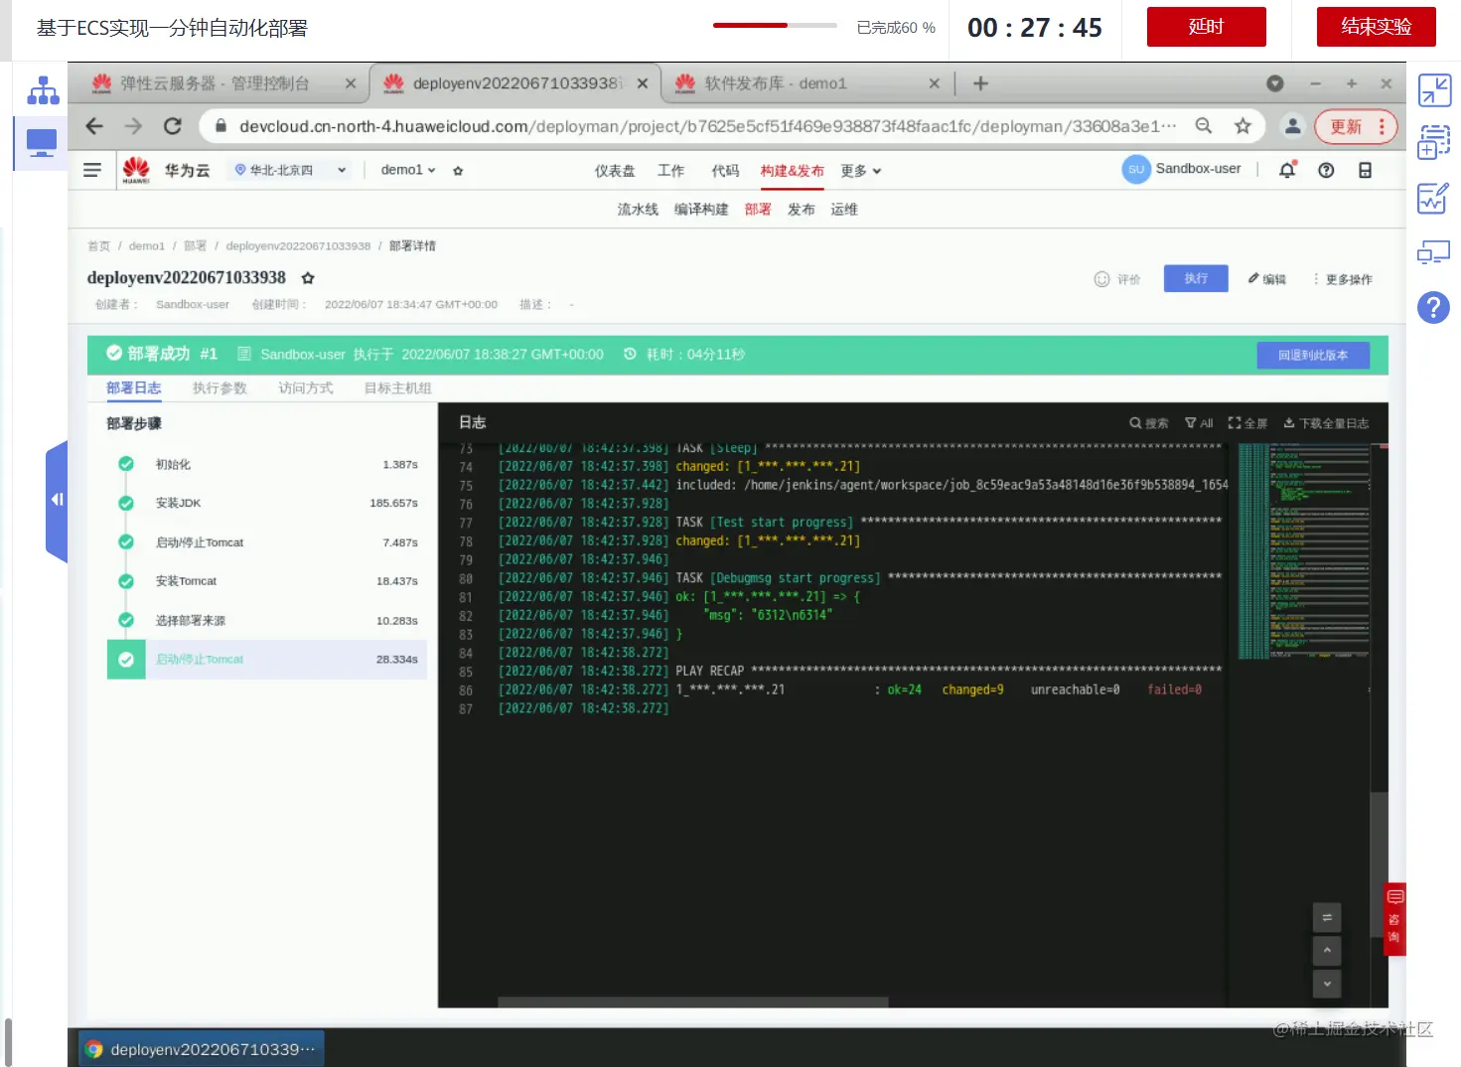The height and width of the screenshot is (1067, 1461).
Task: Open the 更多操作 actions menu
Action: 1343,279
